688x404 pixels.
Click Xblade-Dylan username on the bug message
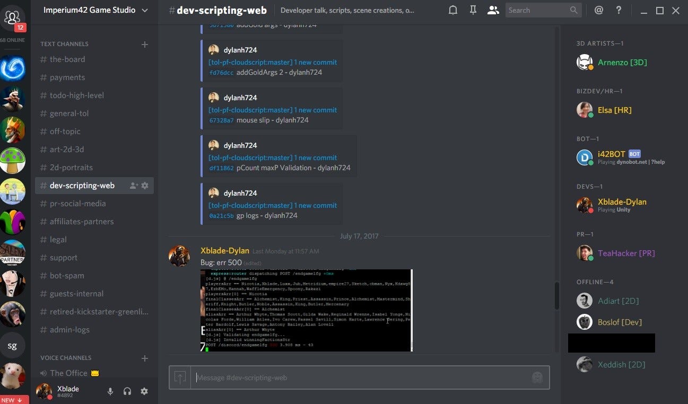225,251
